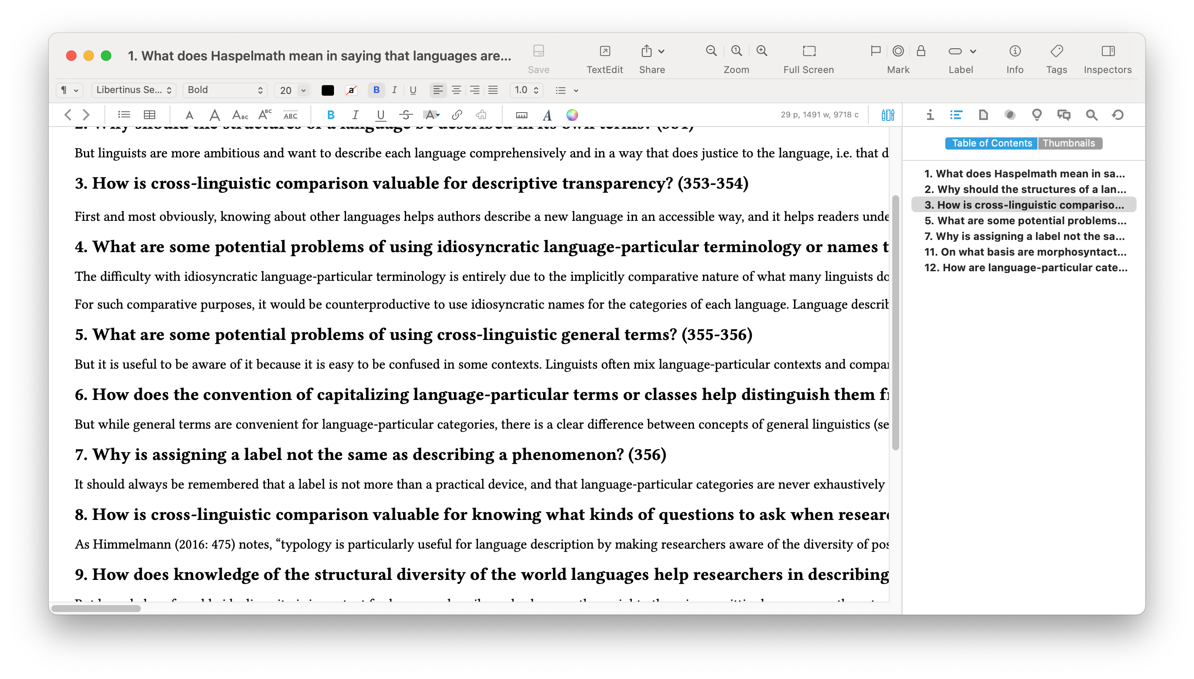Toggle italic in the ruler bar

[394, 90]
